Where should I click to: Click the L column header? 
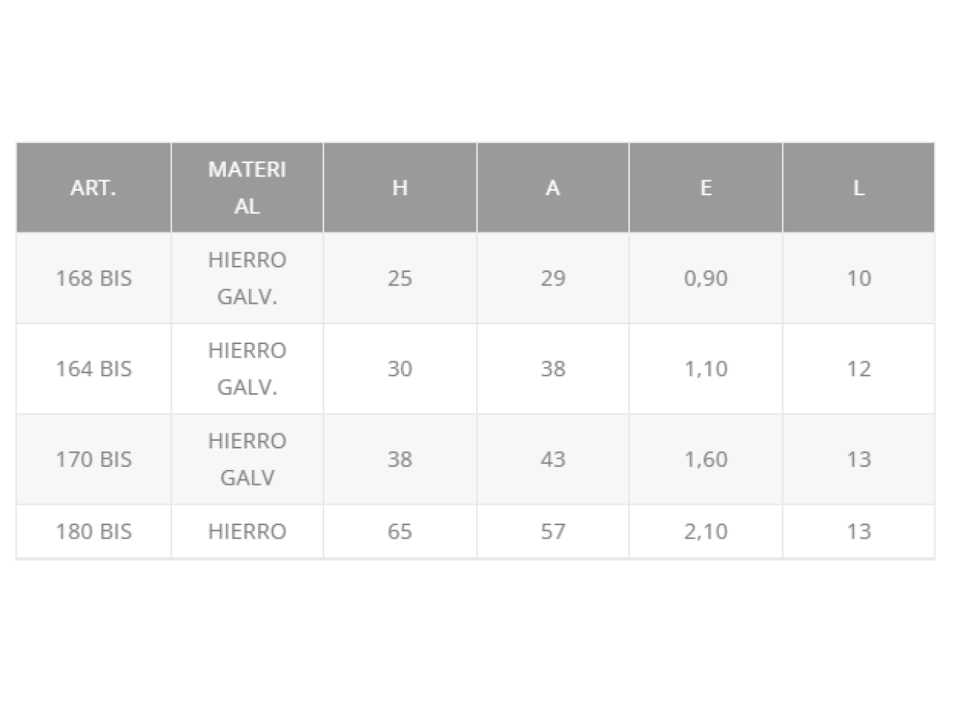click(x=858, y=188)
